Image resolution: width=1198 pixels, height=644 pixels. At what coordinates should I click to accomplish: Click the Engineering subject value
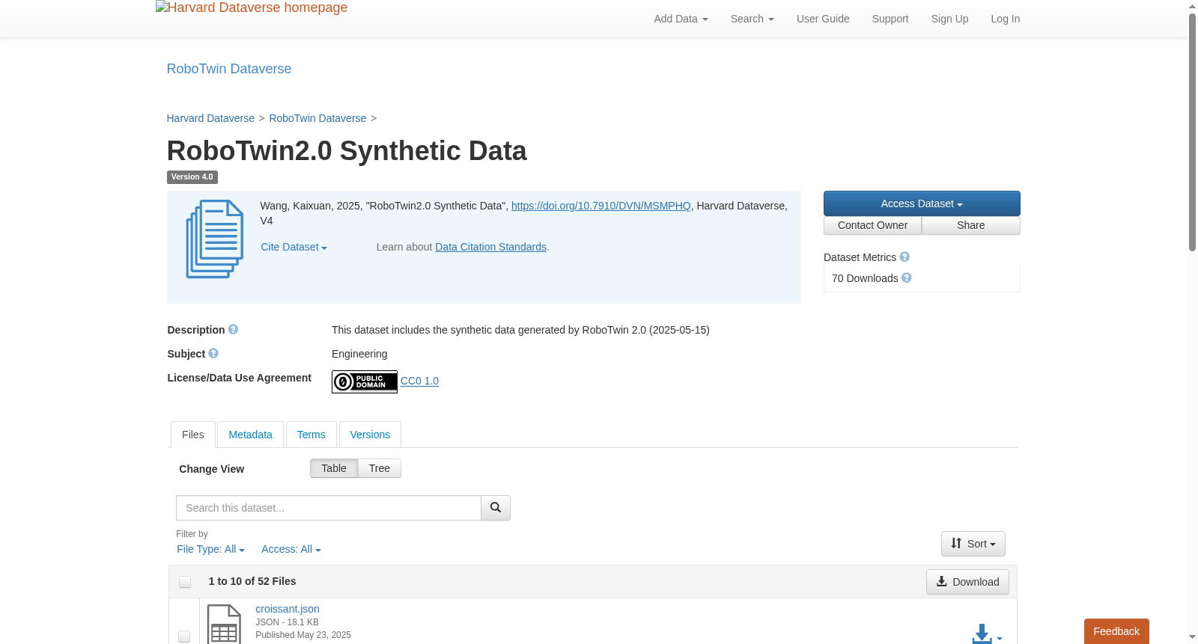click(x=359, y=354)
